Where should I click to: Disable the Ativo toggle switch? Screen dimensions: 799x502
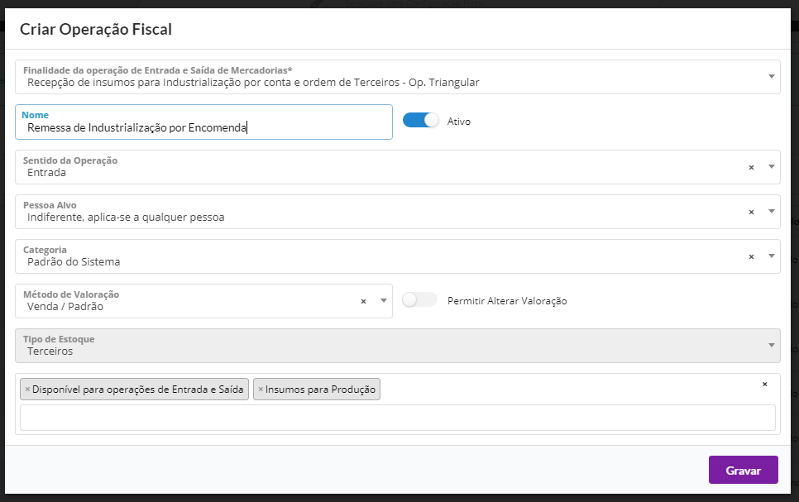420,121
